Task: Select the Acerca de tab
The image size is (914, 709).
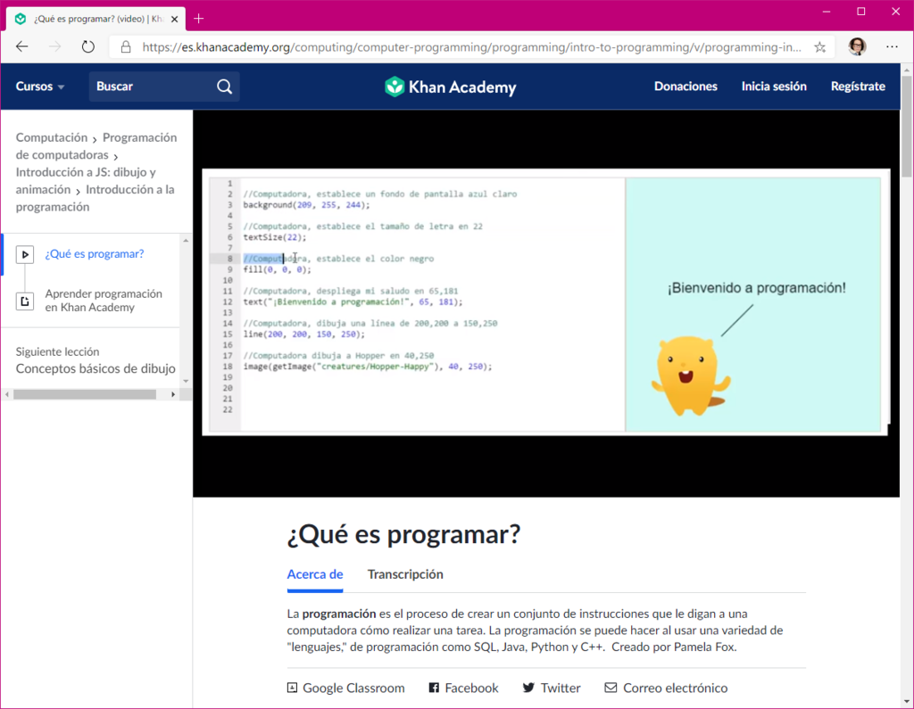Action: 315,574
